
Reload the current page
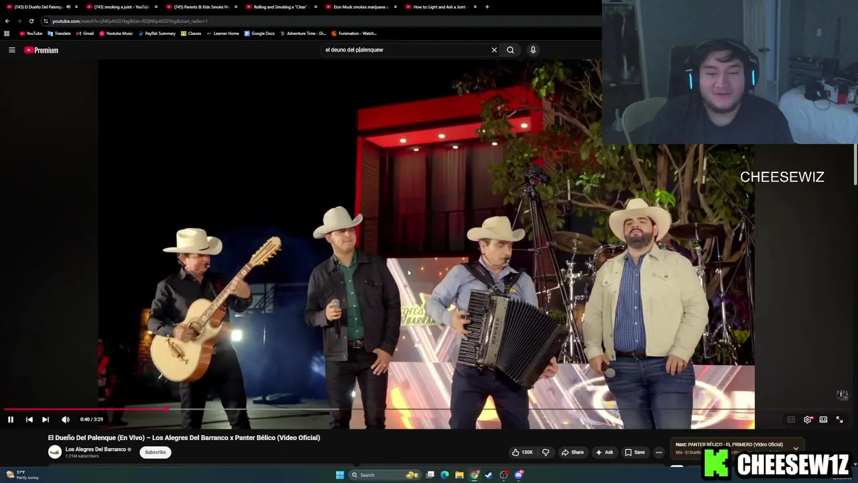click(x=31, y=21)
